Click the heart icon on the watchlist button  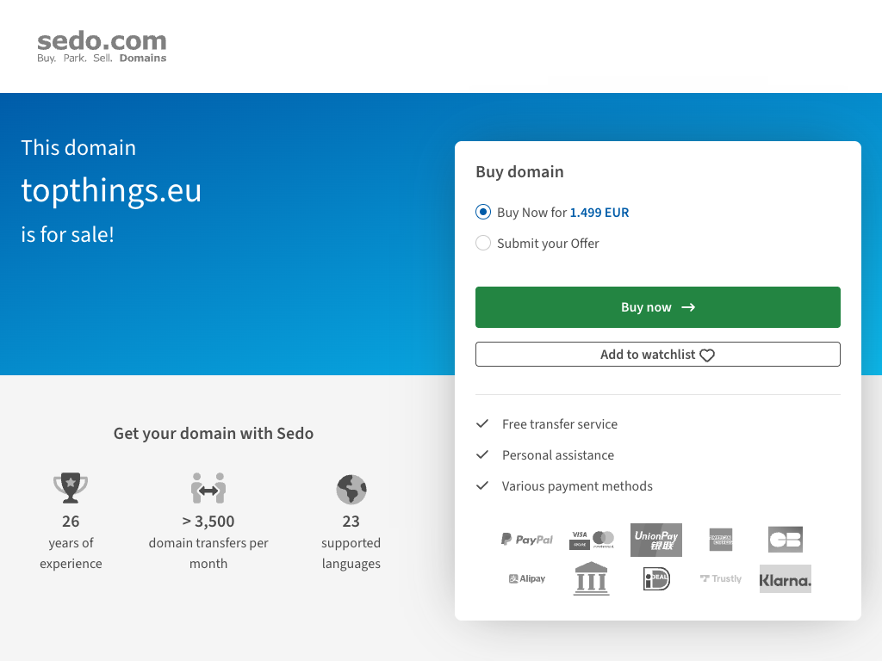(x=707, y=355)
